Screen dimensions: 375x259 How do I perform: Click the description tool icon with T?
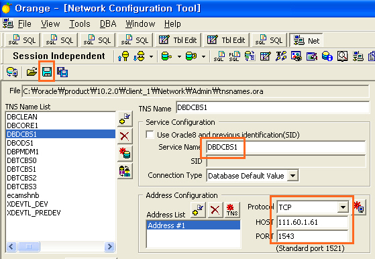point(281,56)
